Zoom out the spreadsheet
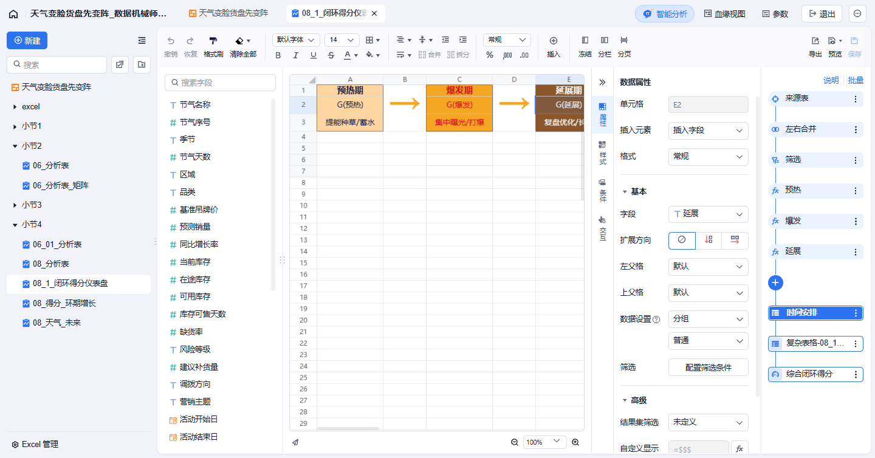Image resolution: width=875 pixels, height=458 pixels. tap(515, 442)
